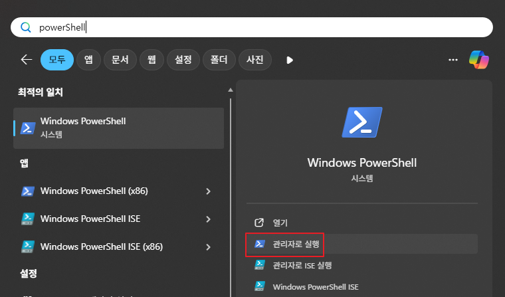Image resolution: width=505 pixels, height=297 pixels.
Task: Select the 문서 filter tab
Action: pos(120,60)
